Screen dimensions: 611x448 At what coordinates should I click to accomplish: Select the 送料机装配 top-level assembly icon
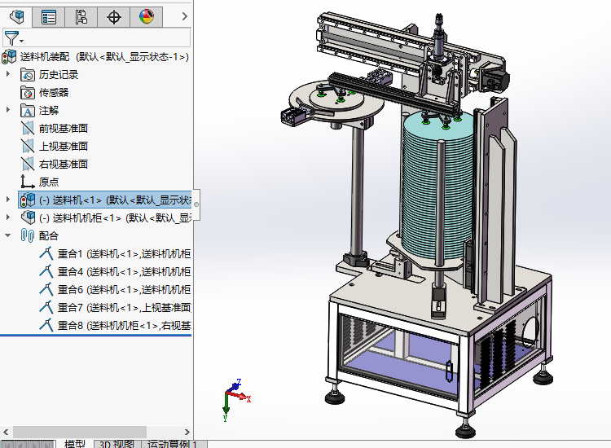(9, 57)
